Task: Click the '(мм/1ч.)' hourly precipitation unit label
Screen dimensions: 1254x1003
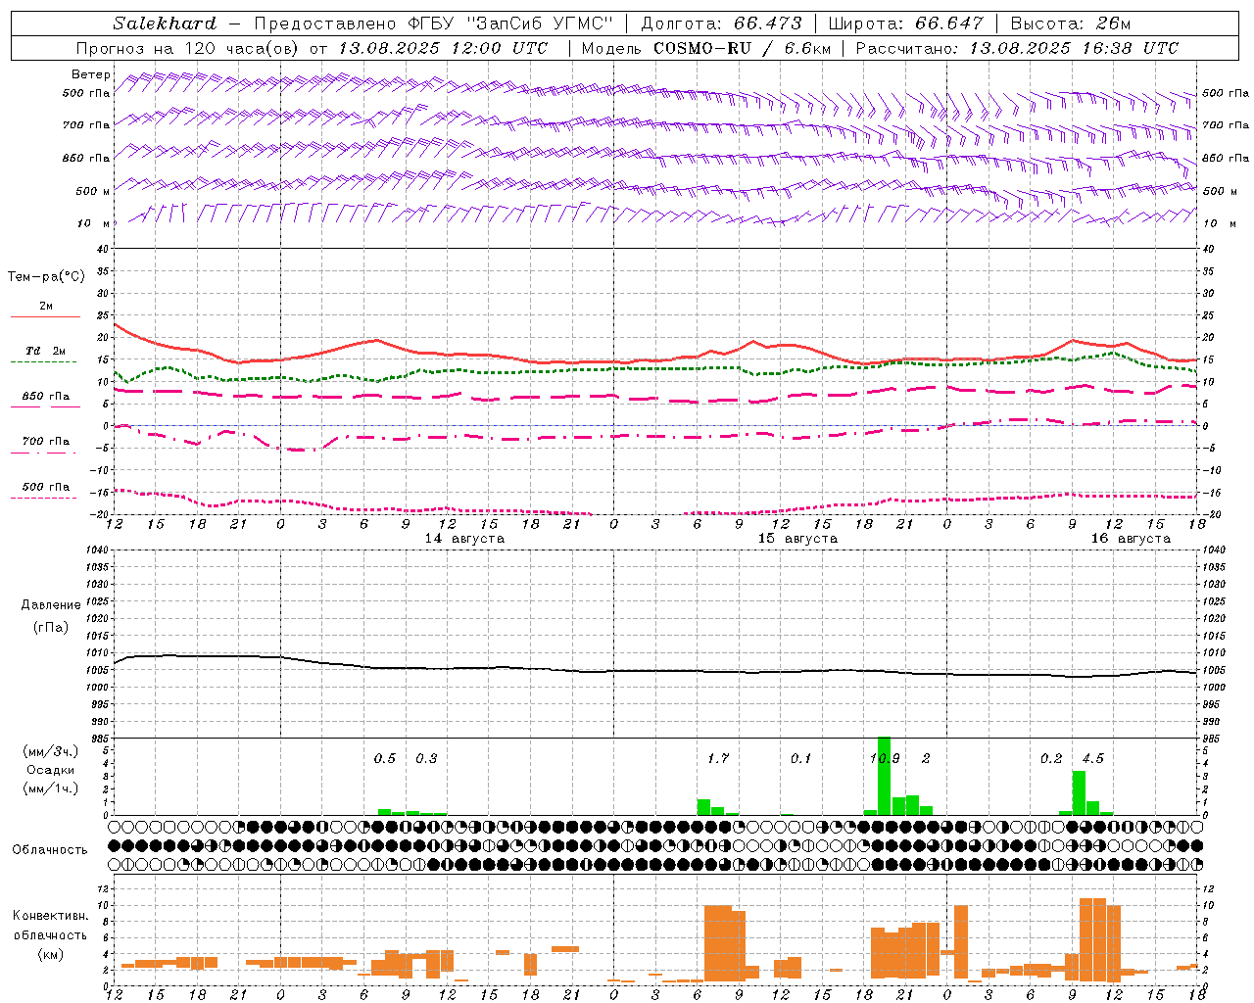Action: tap(50, 788)
